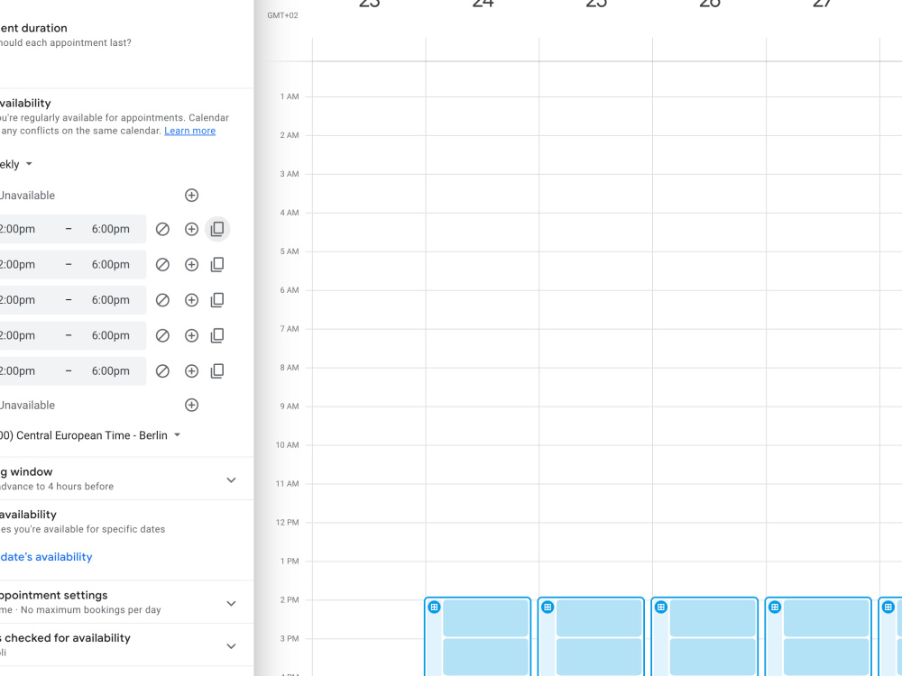This screenshot has width=902, height=676.
Task: Expand the booking window section
Action: tap(231, 480)
